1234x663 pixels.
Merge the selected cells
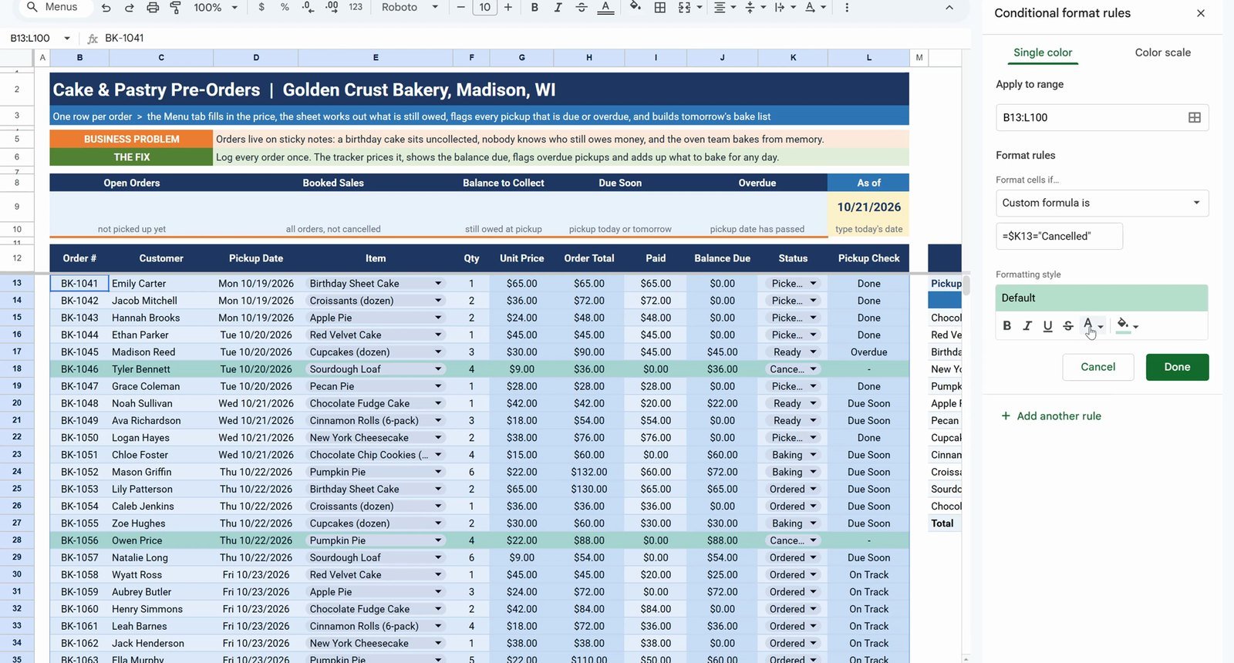[x=684, y=8]
